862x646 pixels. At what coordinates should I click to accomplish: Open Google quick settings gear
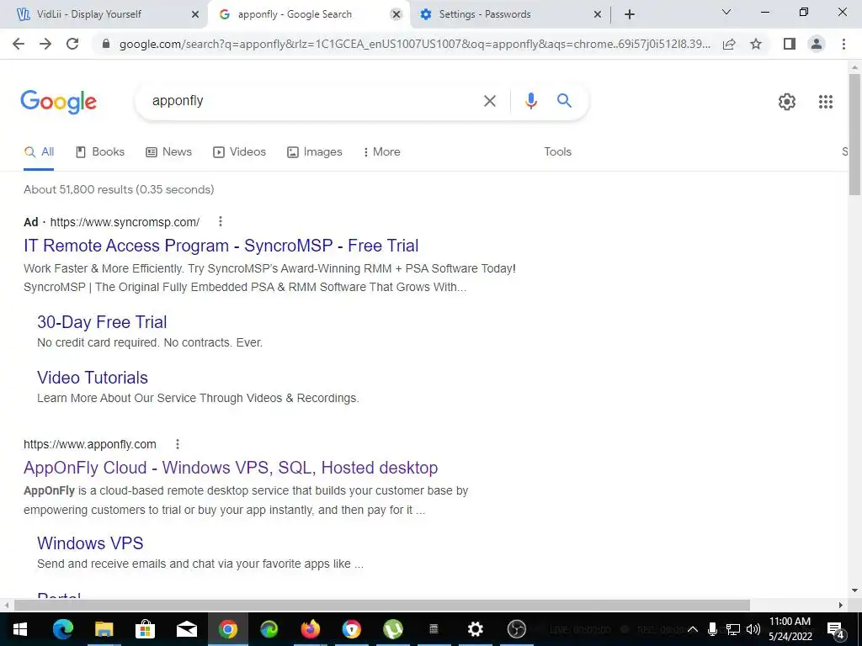(787, 102)
